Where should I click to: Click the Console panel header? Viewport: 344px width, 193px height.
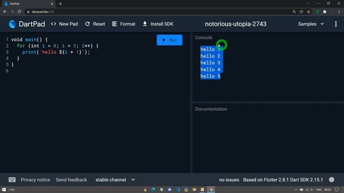point(204,38)
